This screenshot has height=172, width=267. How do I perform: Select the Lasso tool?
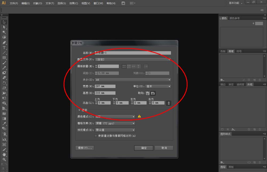[x=4, y=37]
